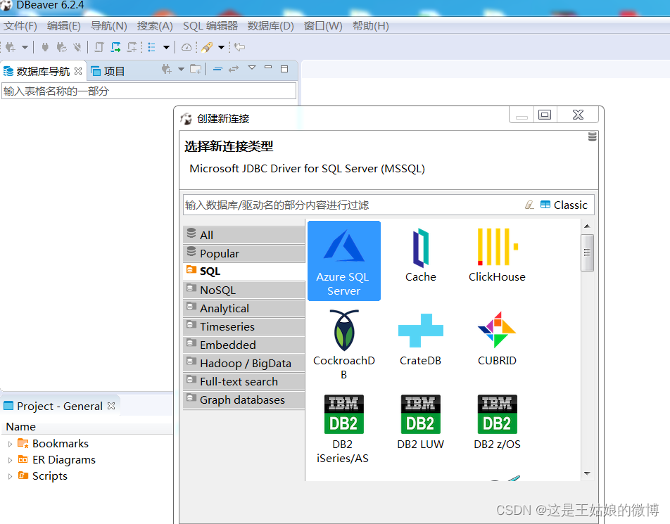Select the Full-text search category

click(x=244, y=381)
